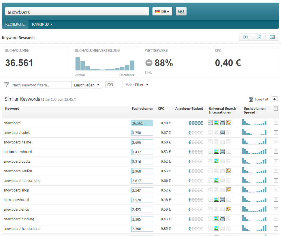281x236 pixels.
Task: Open the Mehr Filter dropdown
Action: (136, 84)
